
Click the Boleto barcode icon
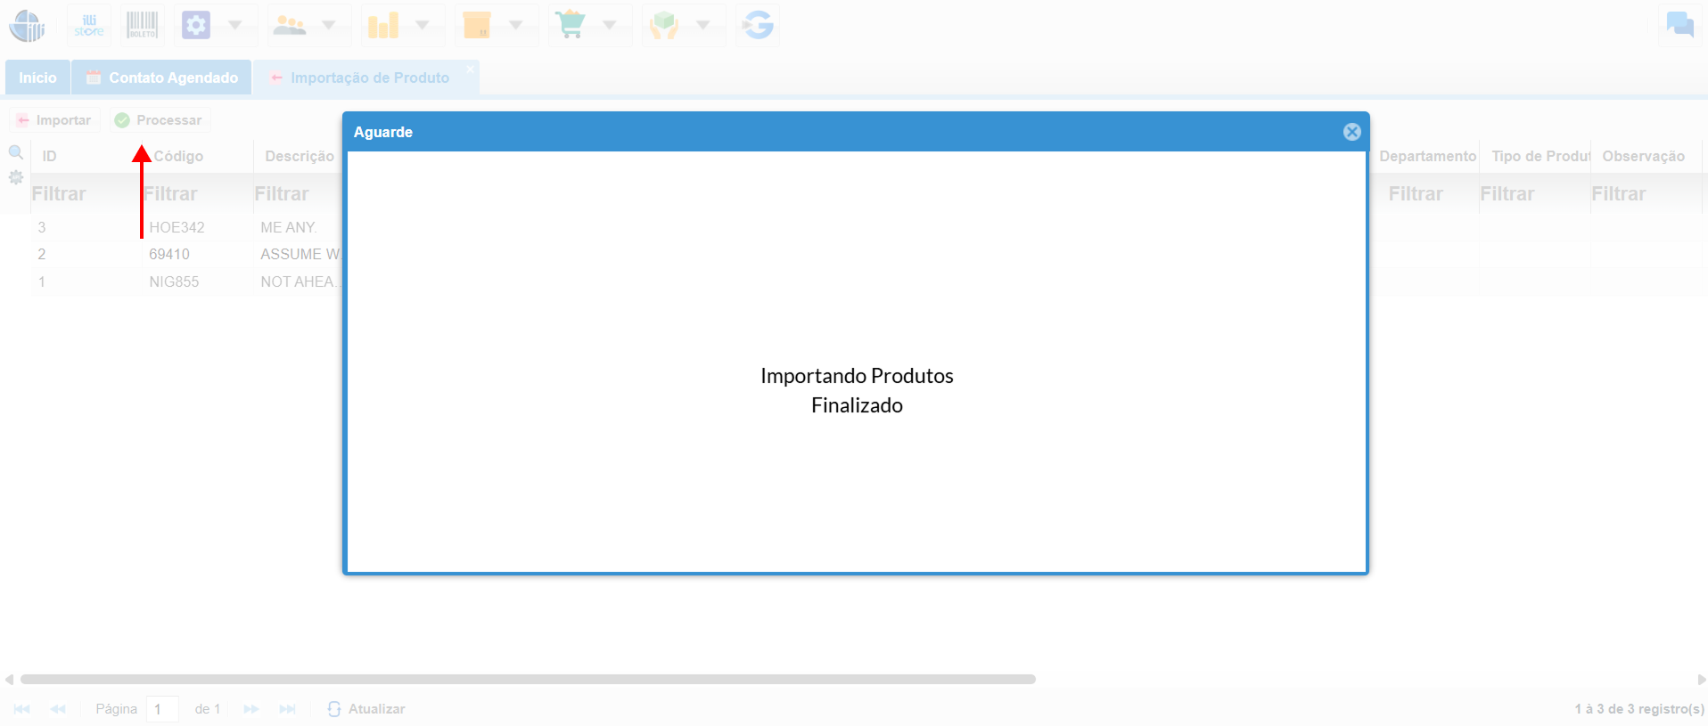tap(142, 25)
